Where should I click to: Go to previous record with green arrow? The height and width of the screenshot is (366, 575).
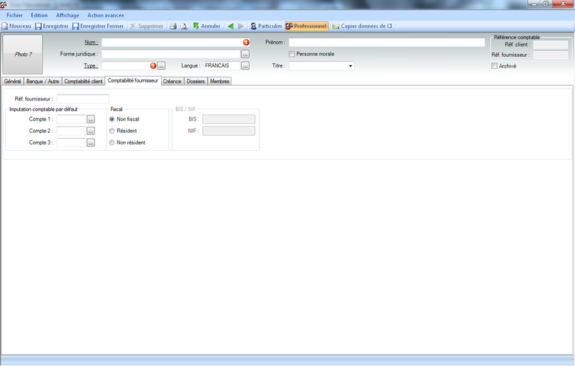pos(231,26)
